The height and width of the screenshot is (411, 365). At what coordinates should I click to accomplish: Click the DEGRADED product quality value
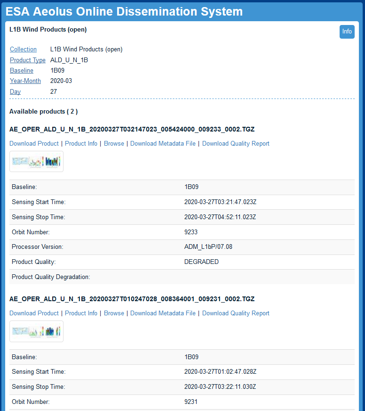(201, 262)
